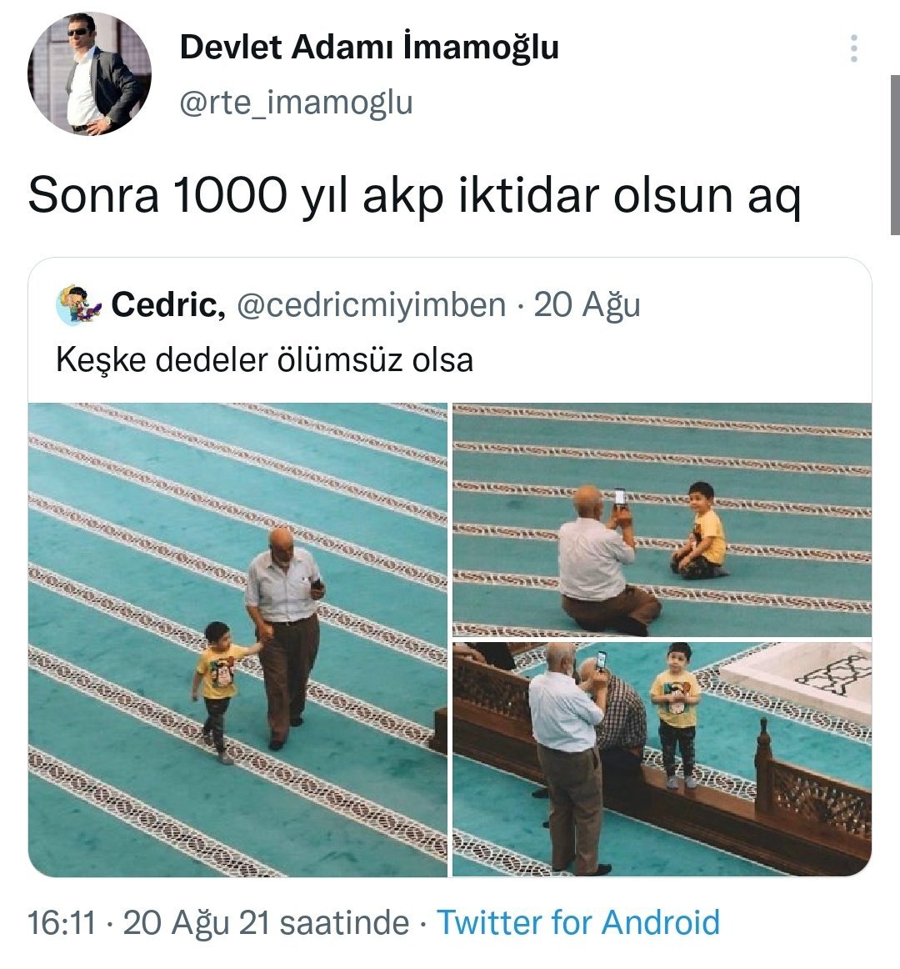Click the 20 Ağu date on the quoted tweet
The width and height of the screenshot is (900, 969).
pyautogui.click(x=587, y=304)
